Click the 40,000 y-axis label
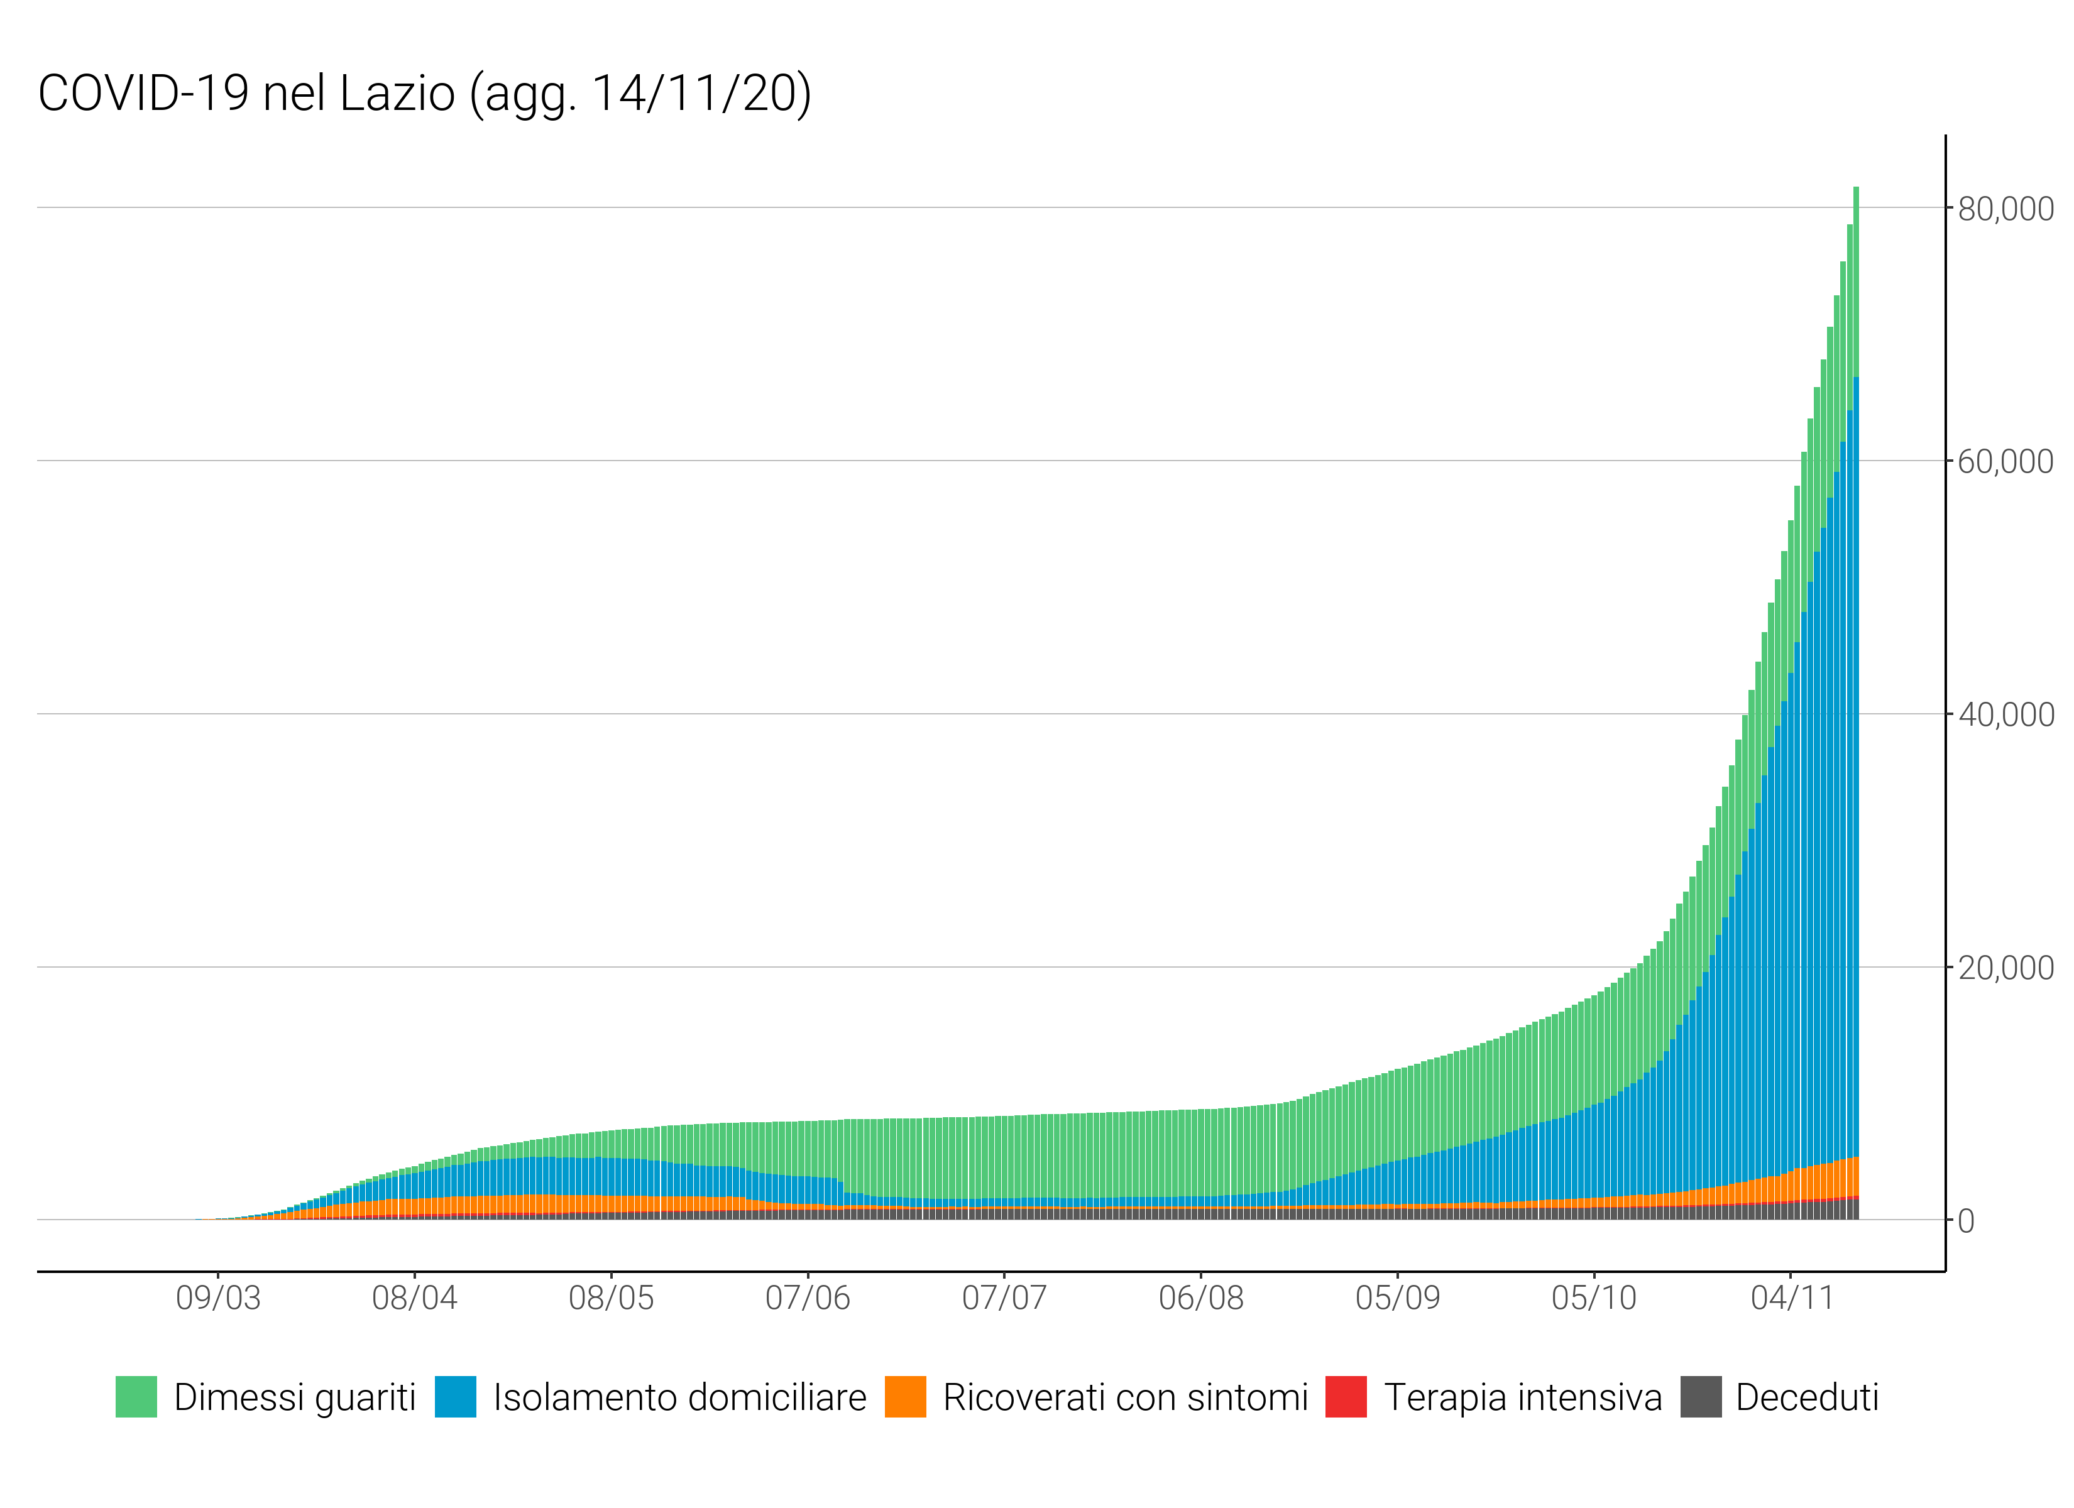The image size is (2074, 1508). (x=2005, y=714)
